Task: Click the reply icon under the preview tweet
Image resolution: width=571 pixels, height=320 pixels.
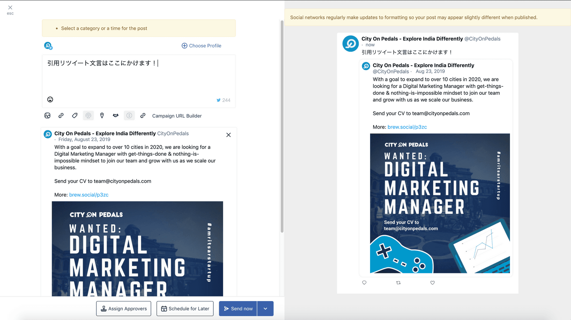Action: (x=364, y=283)
